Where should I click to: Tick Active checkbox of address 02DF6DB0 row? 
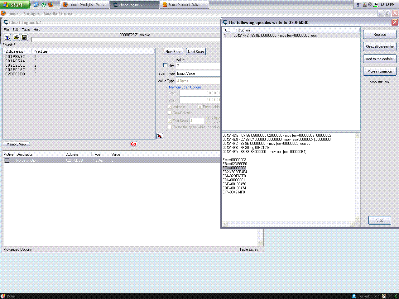tap(7, 160)
